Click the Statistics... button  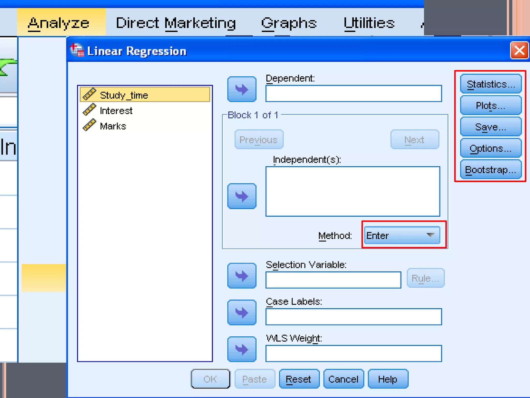[x=491, y=84]
